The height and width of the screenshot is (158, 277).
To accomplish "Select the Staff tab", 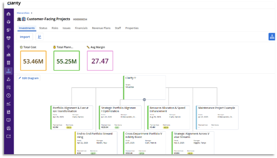I will [118, 28].
